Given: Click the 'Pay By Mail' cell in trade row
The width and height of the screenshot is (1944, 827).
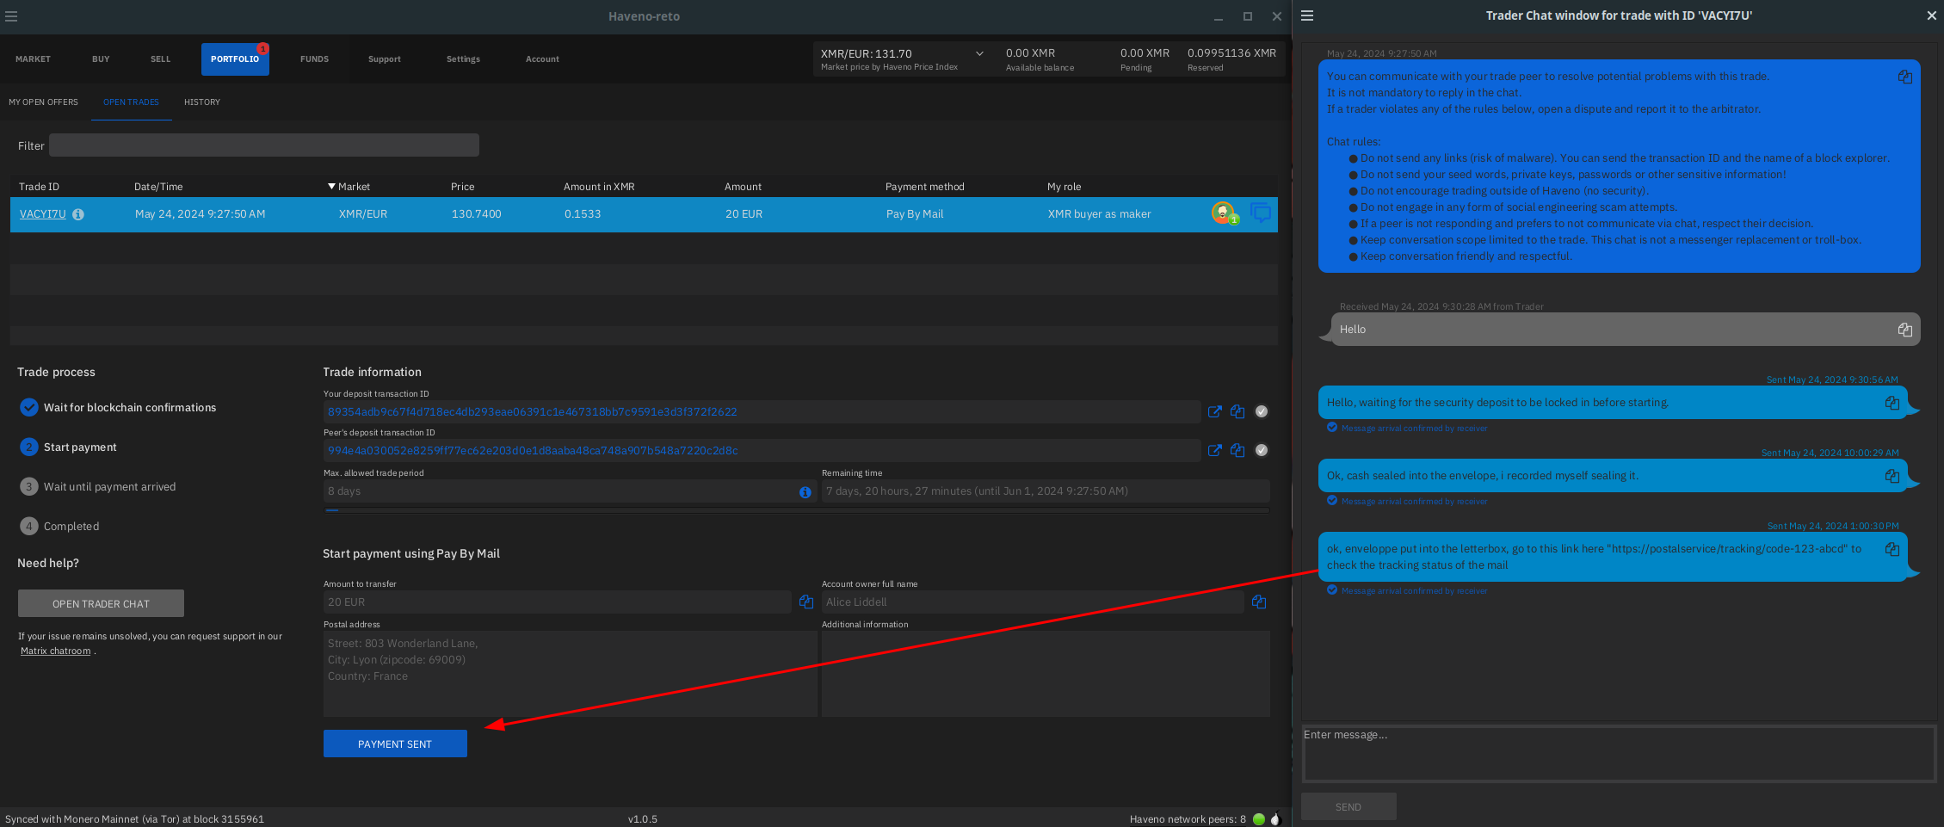Looking at the screenshot, I should pyautogui.click(x=915, y=214).
